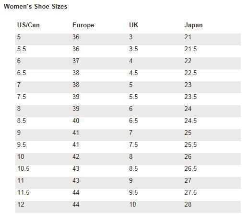The height and width of the screenshot is (220, 247).
Task: Click Europe size 40 cell
Action: click(76, 121)
